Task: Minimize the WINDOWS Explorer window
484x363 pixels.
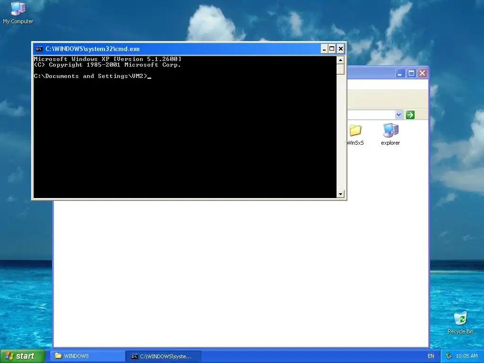Action: pos(400,73)
